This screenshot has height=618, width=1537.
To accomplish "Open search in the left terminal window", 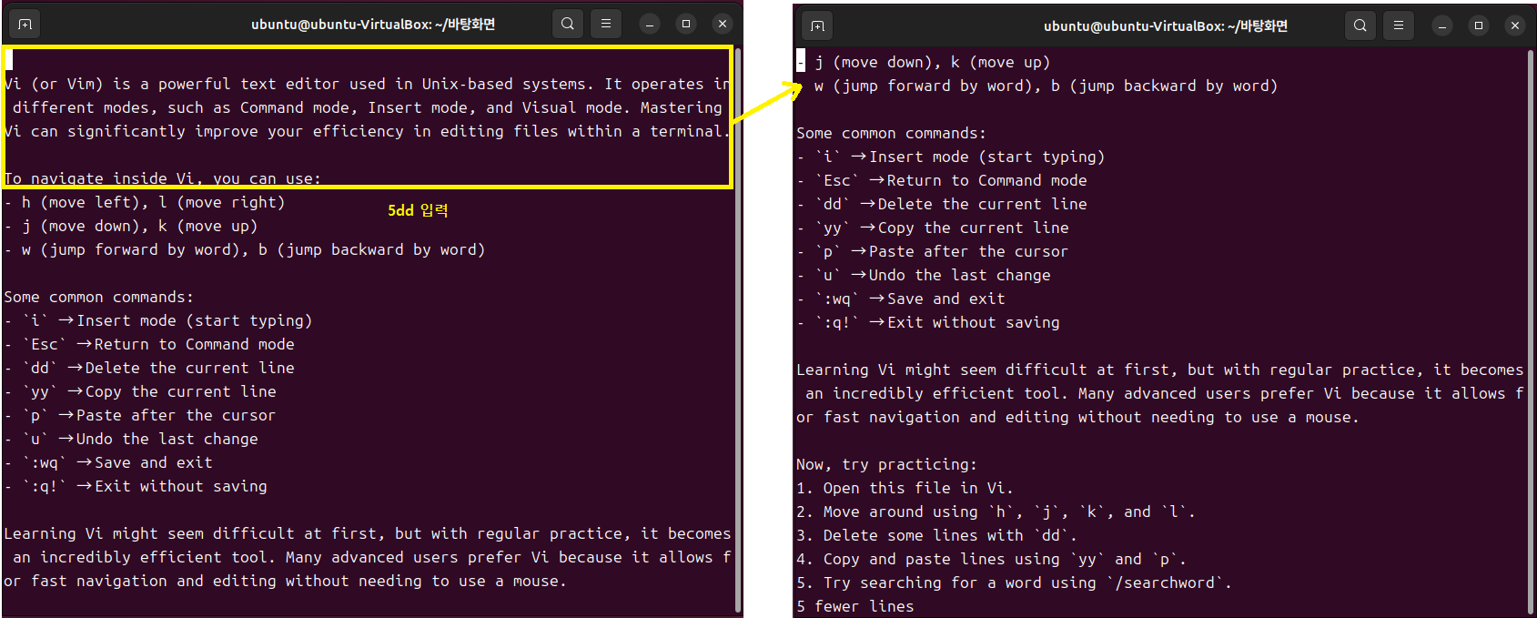I will coord(567,24).
